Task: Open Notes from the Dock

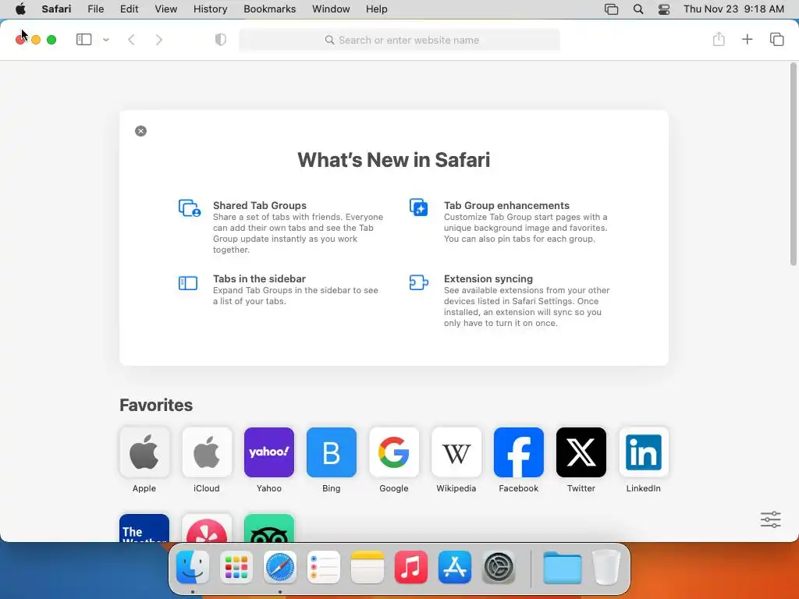Action: (368, 567)
